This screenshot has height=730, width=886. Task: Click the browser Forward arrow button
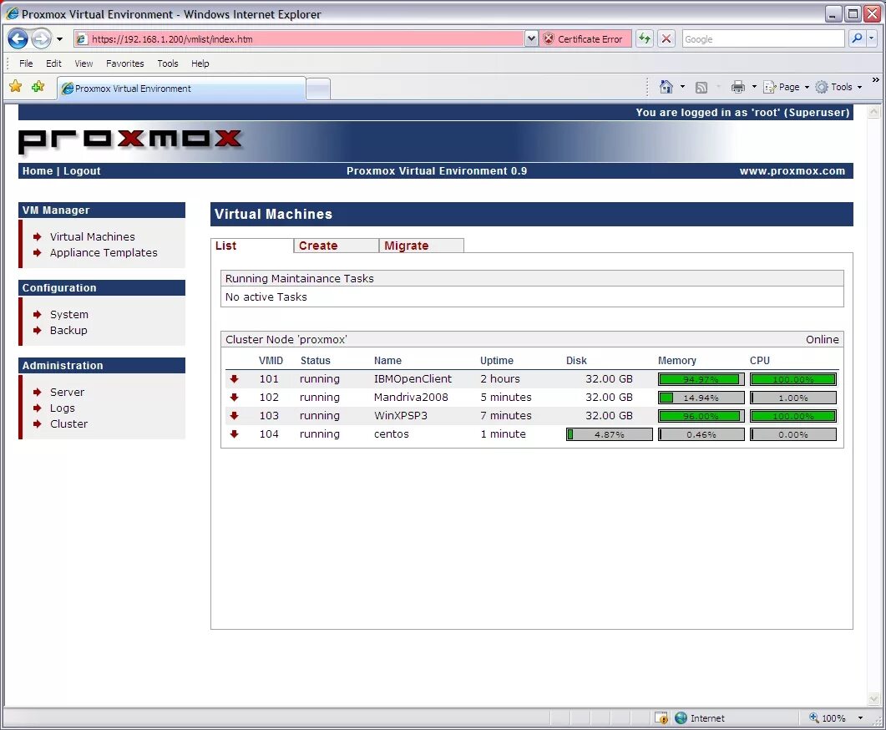click(41, 39)
